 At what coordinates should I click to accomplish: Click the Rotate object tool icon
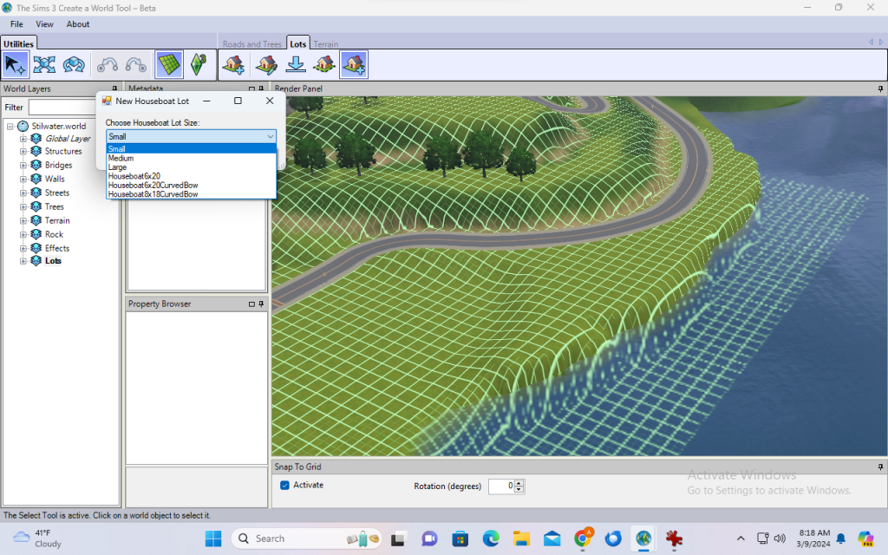(74, 64)
